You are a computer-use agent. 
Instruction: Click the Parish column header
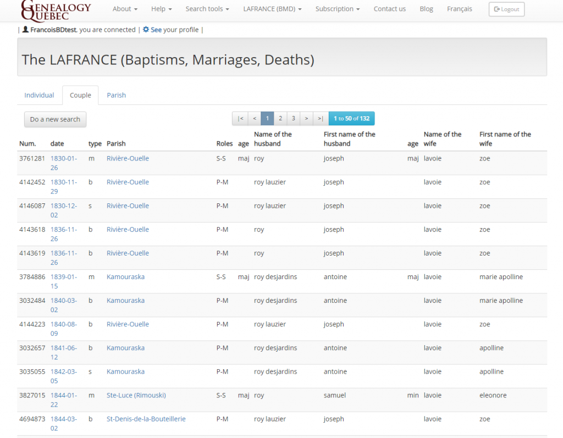(x=116, y=143)
